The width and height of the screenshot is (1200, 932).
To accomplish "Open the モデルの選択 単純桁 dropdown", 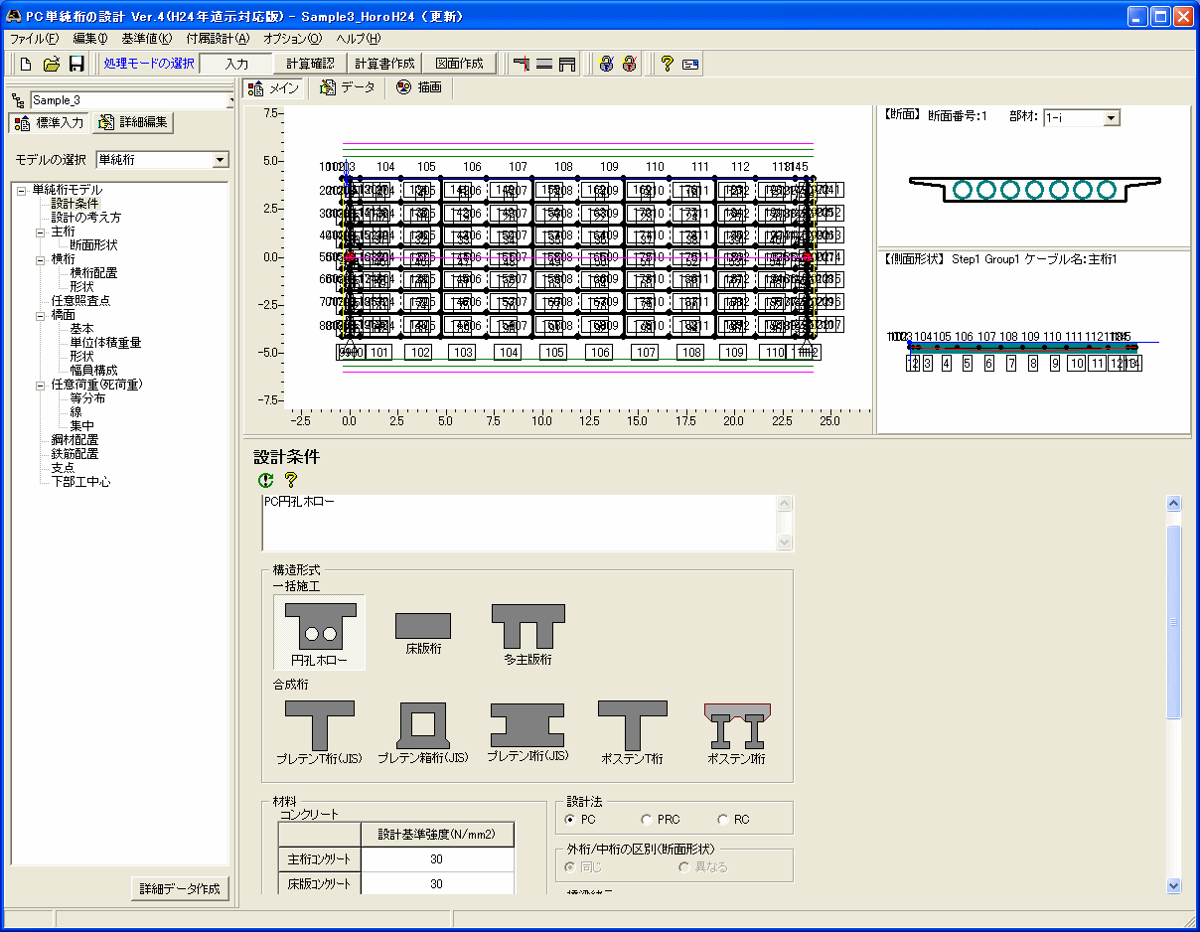I will coord(220,160).
